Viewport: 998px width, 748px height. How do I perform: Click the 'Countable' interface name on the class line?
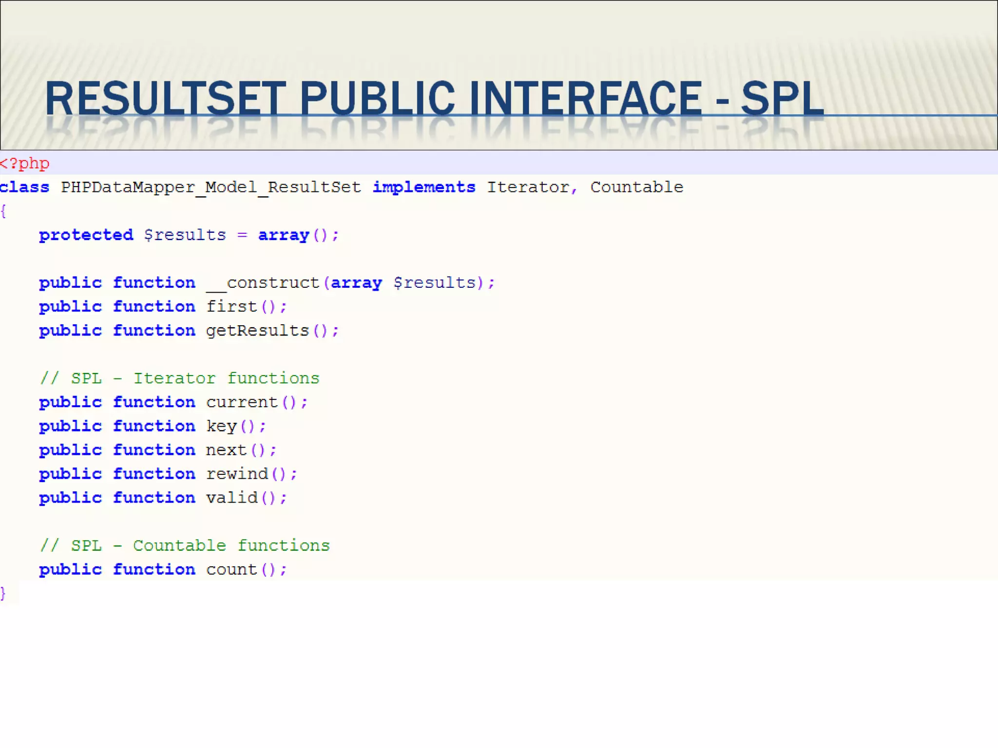coord(637,187)
